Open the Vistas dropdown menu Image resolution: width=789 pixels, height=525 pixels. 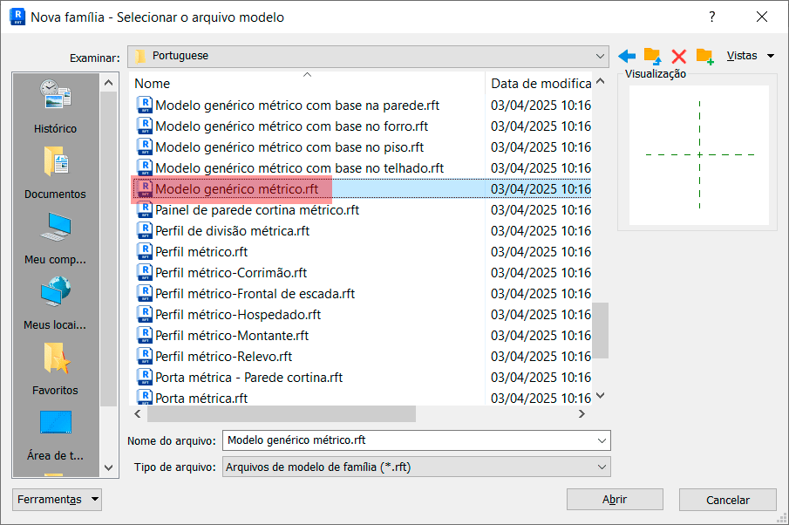[750, 56]
